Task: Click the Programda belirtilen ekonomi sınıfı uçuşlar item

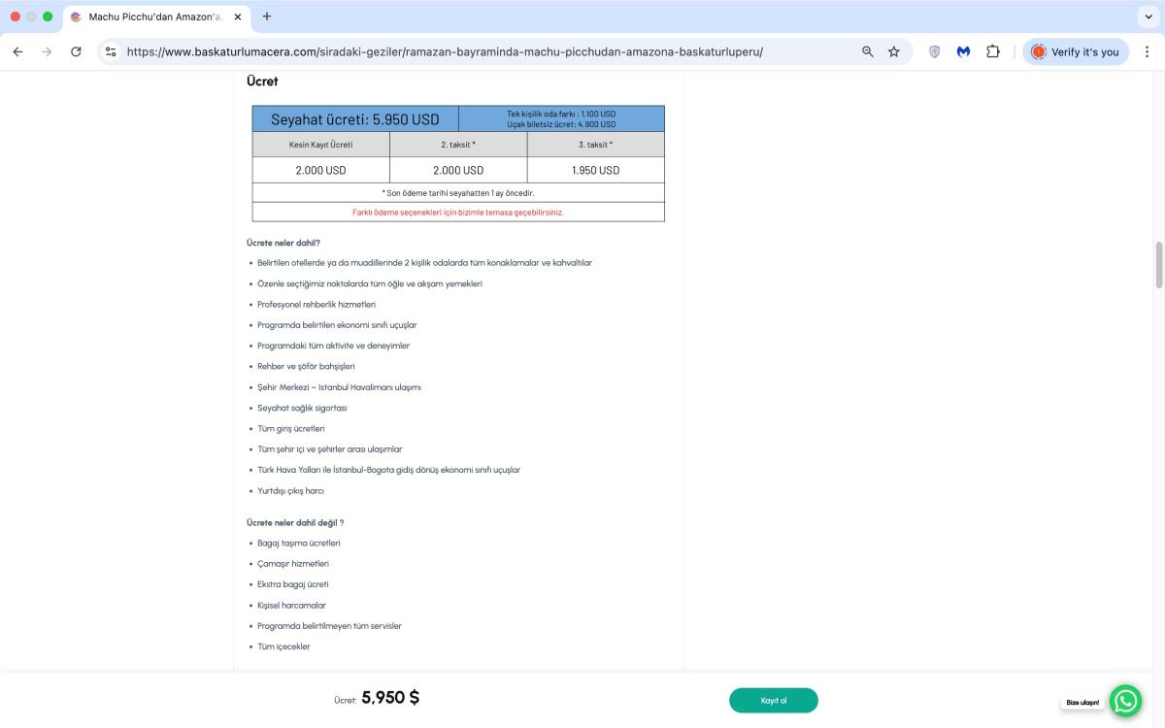Action: coord(337,325)
